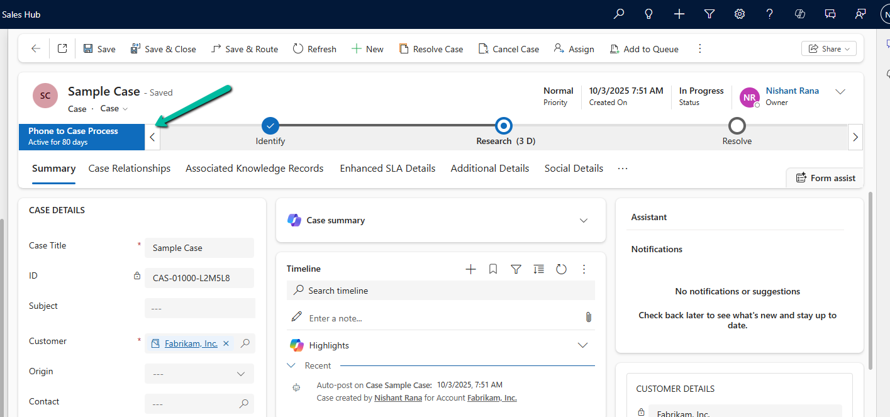Click the timeline sort order icon
This screenshot has width=890, height=417.
pos(538,269)
